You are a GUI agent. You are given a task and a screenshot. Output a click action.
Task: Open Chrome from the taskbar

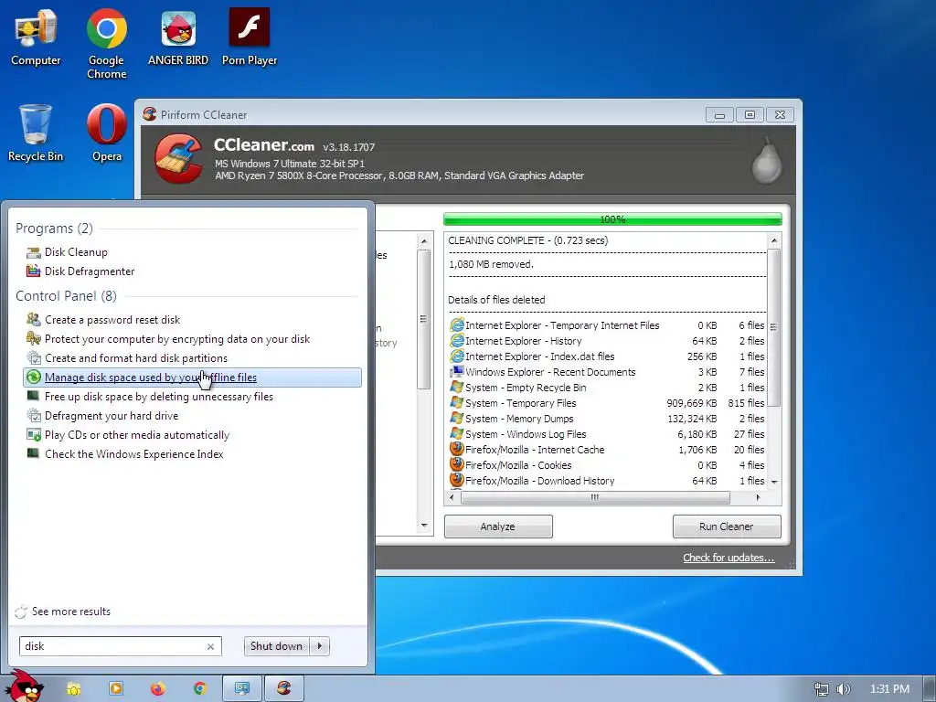pos(199,689)
